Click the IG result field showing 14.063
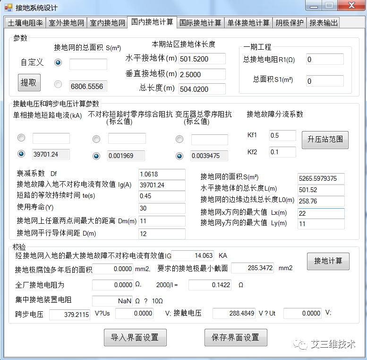Viewport: 367px width, 360px height. click(x=192, y=255)
